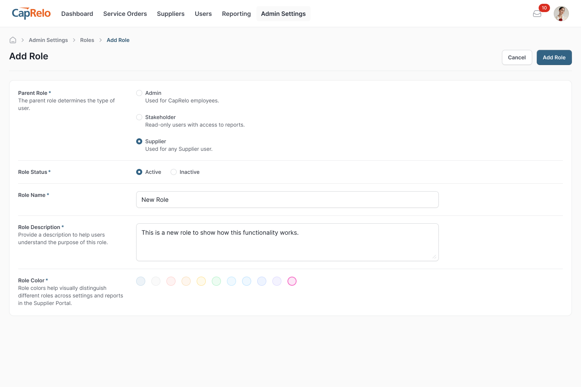The height and width of the screenshot is (387, 581).
Task: Select Admin as the parent role
Action: tap(139, 93)
